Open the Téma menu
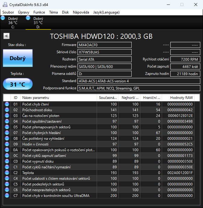This screenshot has height=208, width=203. point(53,12)
